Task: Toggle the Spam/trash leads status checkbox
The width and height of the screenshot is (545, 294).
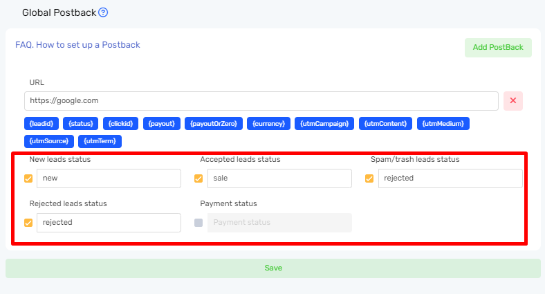Action: (x=369, y=178)
